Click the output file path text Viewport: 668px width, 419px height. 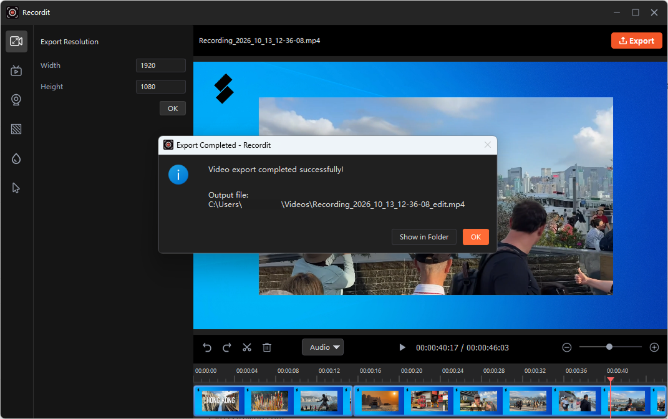point(336,205)
